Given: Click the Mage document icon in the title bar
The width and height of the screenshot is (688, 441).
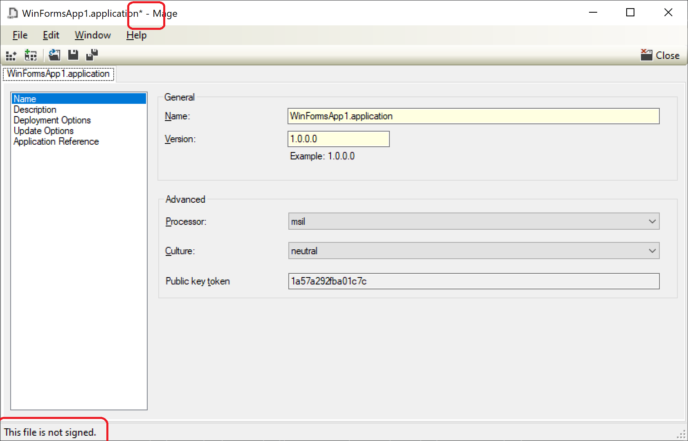Looking at the screenshot, I should 12,13.
